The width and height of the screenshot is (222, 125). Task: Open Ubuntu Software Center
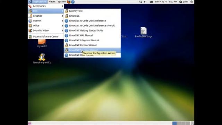coord(46,36)
